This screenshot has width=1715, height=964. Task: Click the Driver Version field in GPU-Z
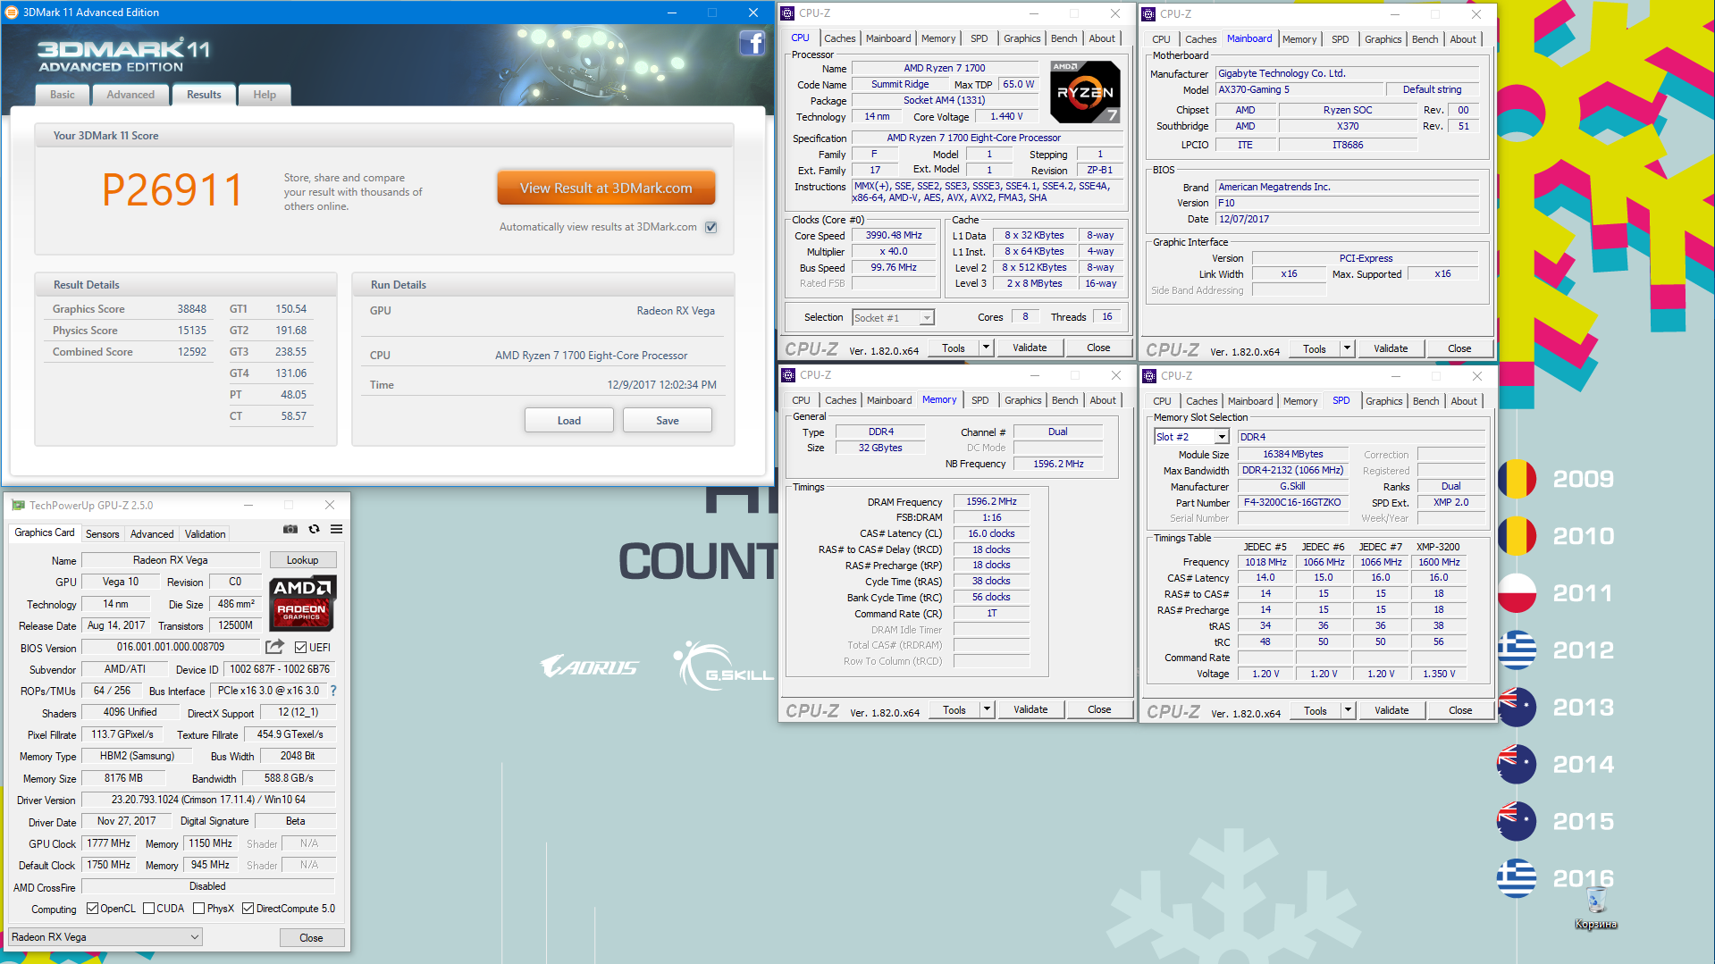point(208,800)
